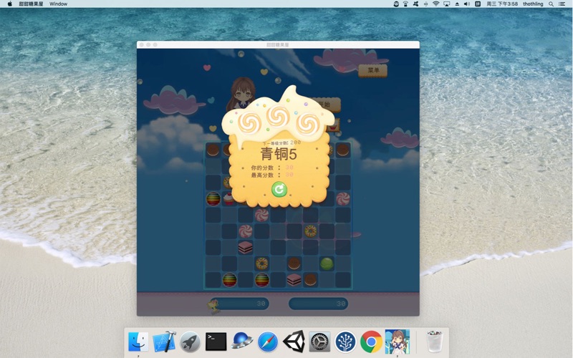Open the AirPlay display menu
This screenshot has width=573, height=358.
pos(446,4)
